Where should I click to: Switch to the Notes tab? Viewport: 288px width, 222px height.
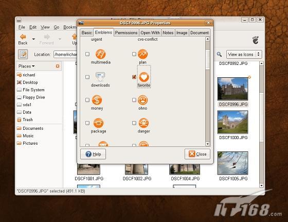click(x=168, y=32)
